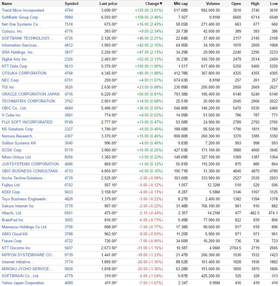Viewport: 280px width, 286px height.
Task: Open KDDI Corp company link
Action: pyautogui.click(x=11, y=192)
